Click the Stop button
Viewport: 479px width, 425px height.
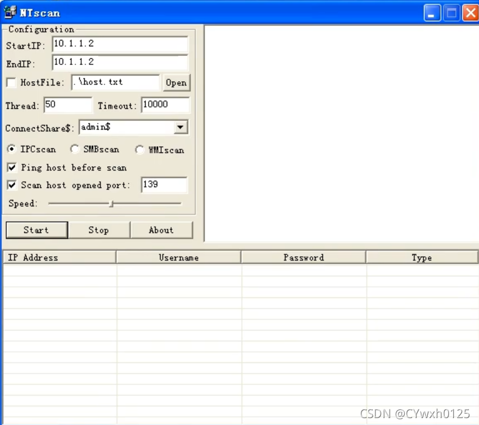99,230
